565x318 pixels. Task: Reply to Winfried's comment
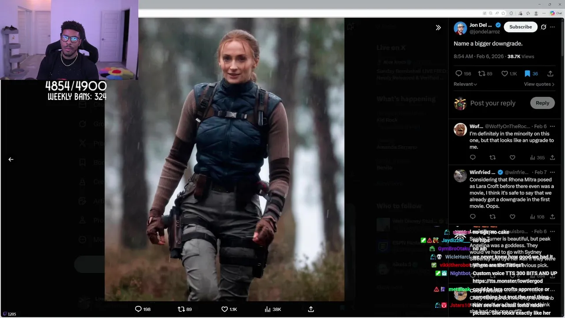tap(473, 217)
